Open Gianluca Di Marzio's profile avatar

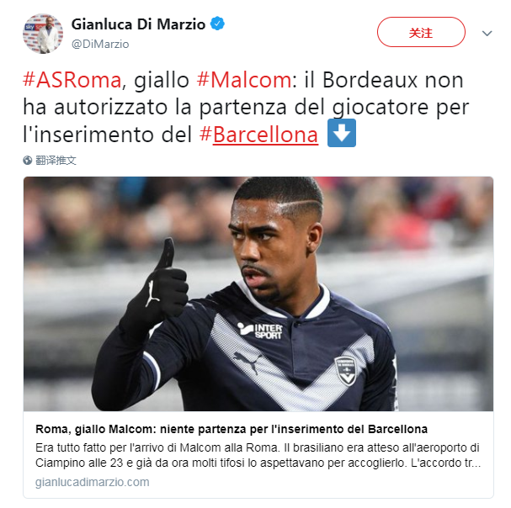coord(43,34)
